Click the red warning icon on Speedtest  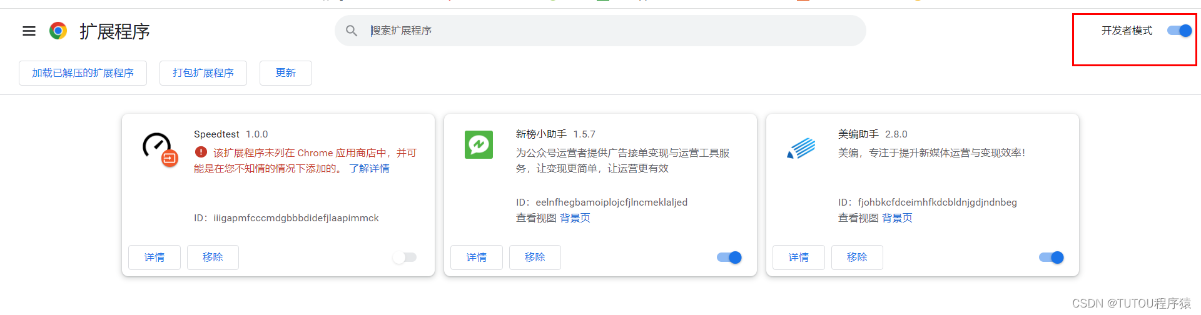[x=201, y=152]
